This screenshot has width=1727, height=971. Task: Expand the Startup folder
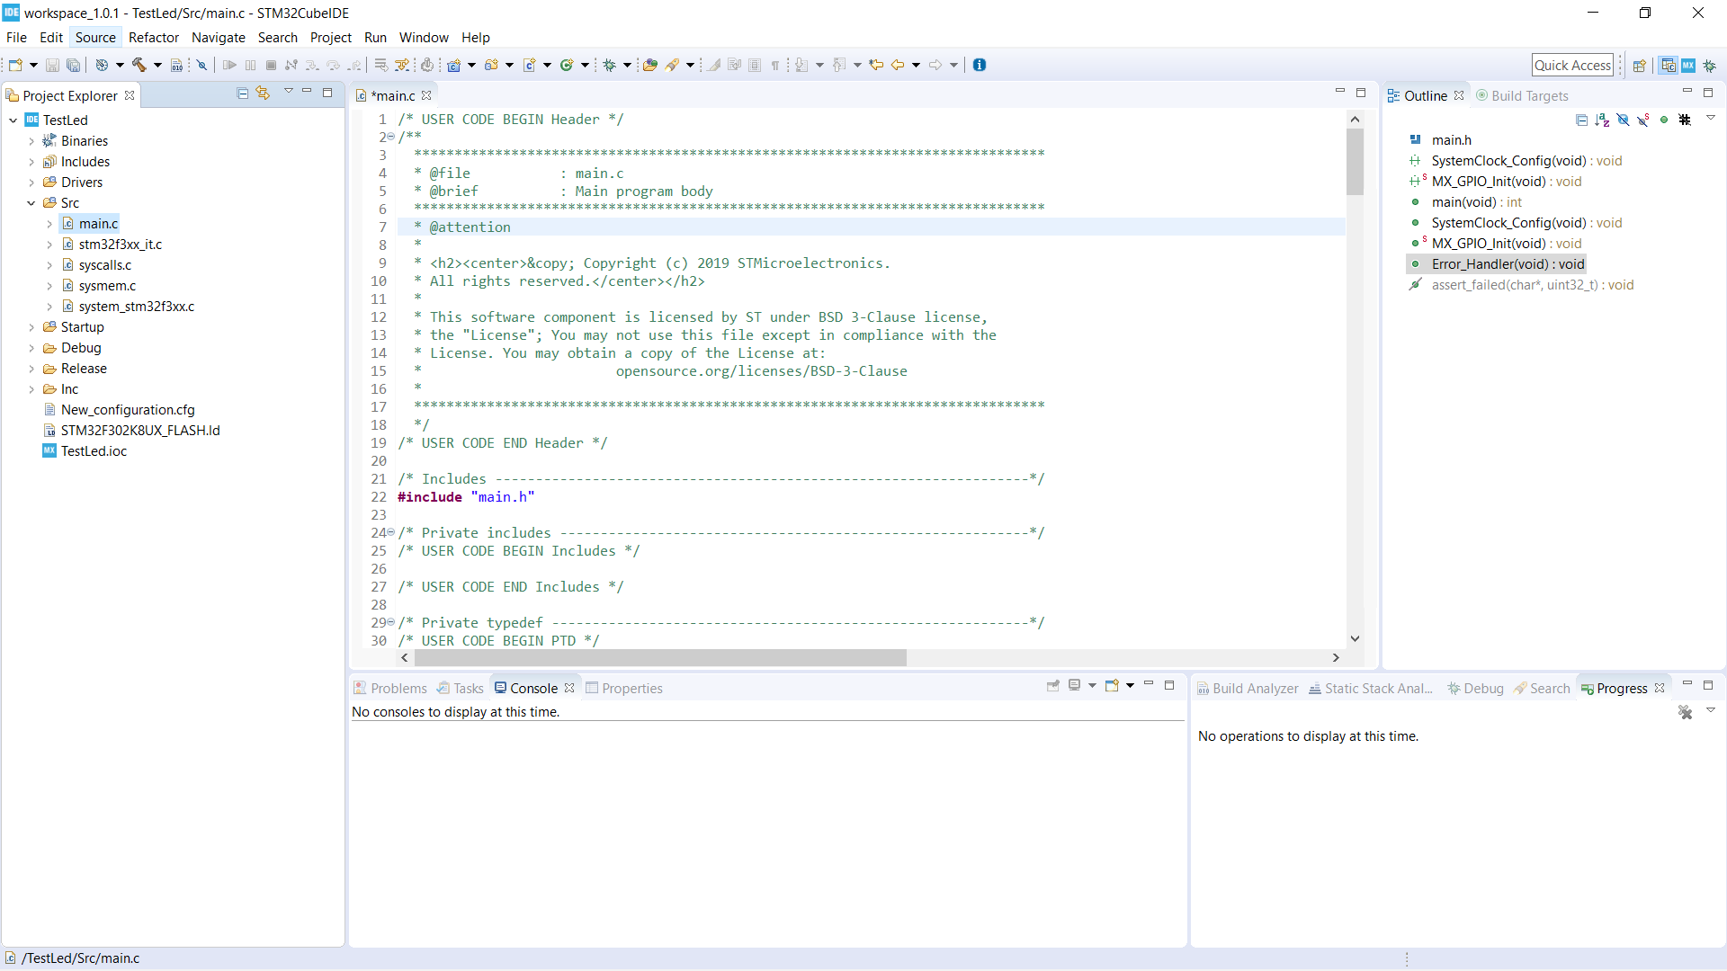pos(31,327)
